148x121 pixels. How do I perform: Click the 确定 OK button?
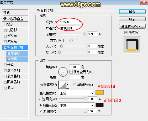tap(132, 12)
